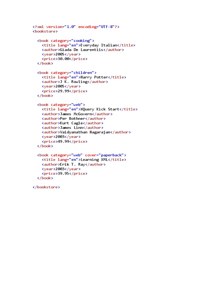Screen dimensions: 215x287
Task: Click the XML version declaration line
Action: coord(76,27)
